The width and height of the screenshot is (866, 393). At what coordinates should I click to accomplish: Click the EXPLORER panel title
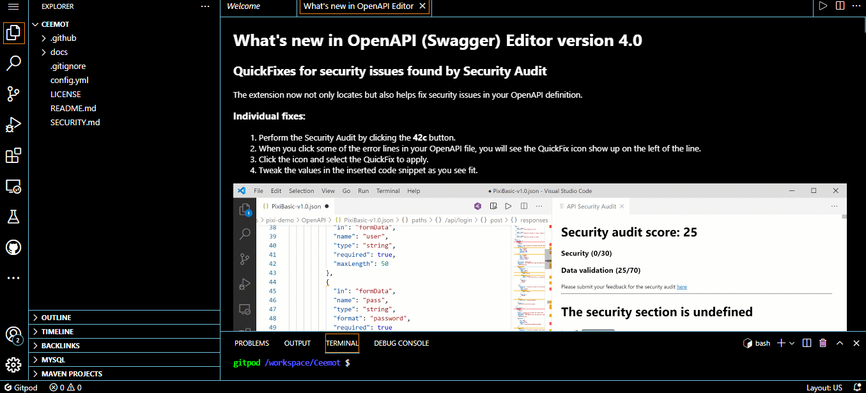pyautogui.click(x=58, y=6)
